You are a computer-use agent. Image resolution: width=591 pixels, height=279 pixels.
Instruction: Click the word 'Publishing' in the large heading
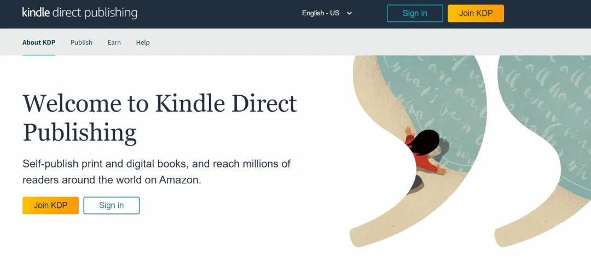click(x=79, y=133)
